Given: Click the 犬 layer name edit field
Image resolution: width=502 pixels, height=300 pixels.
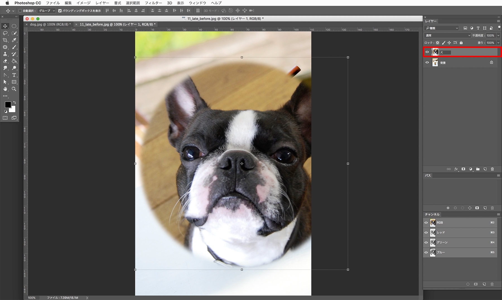Looking at the screenshot, I should [x=445, y=52].
